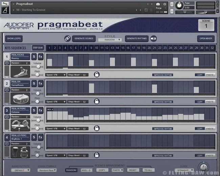Toggle Kontakt instrument solo S button
Screen dimensions: 220x176
(172, 4)
